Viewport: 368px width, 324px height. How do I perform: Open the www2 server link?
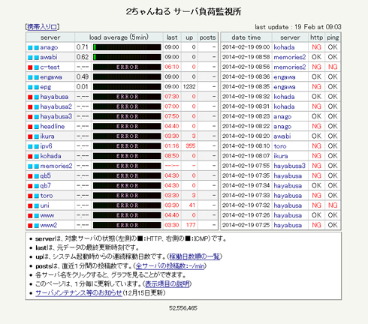tap(49, 225)
